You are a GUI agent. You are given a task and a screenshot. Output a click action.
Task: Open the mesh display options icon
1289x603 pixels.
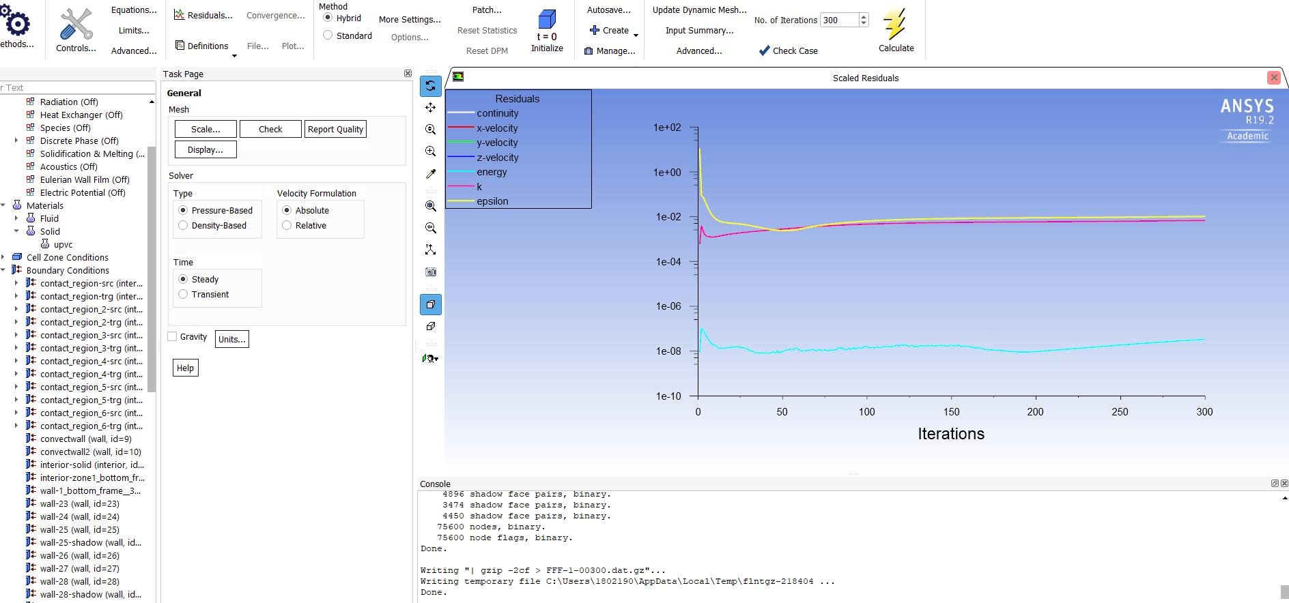pyautogui.click(x=430, y=358)
